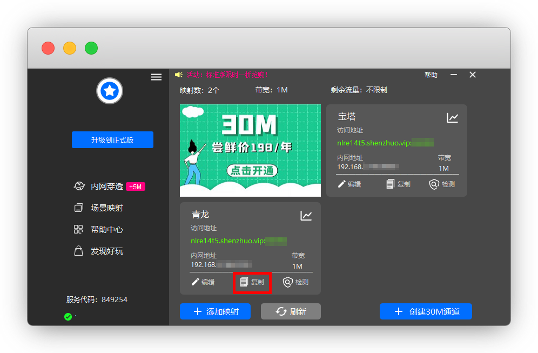Copy the 宝塔 access address

[x=398, y=184]
